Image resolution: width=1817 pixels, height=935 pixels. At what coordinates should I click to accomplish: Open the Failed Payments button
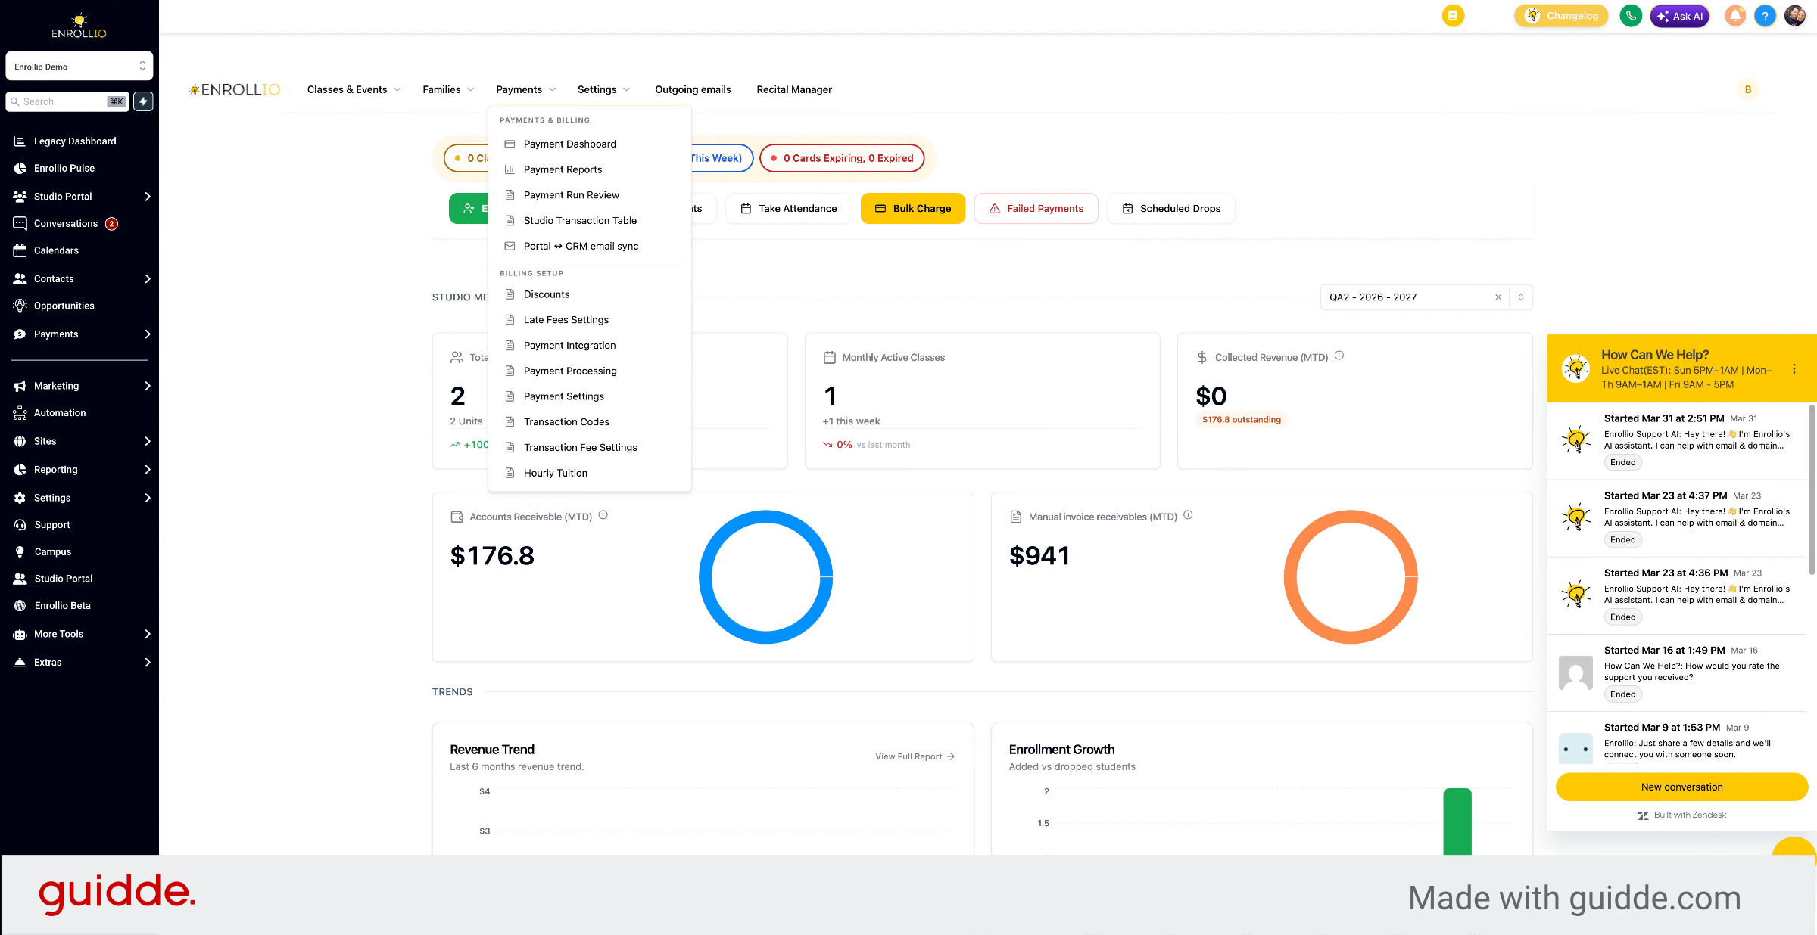point(1036,209)
